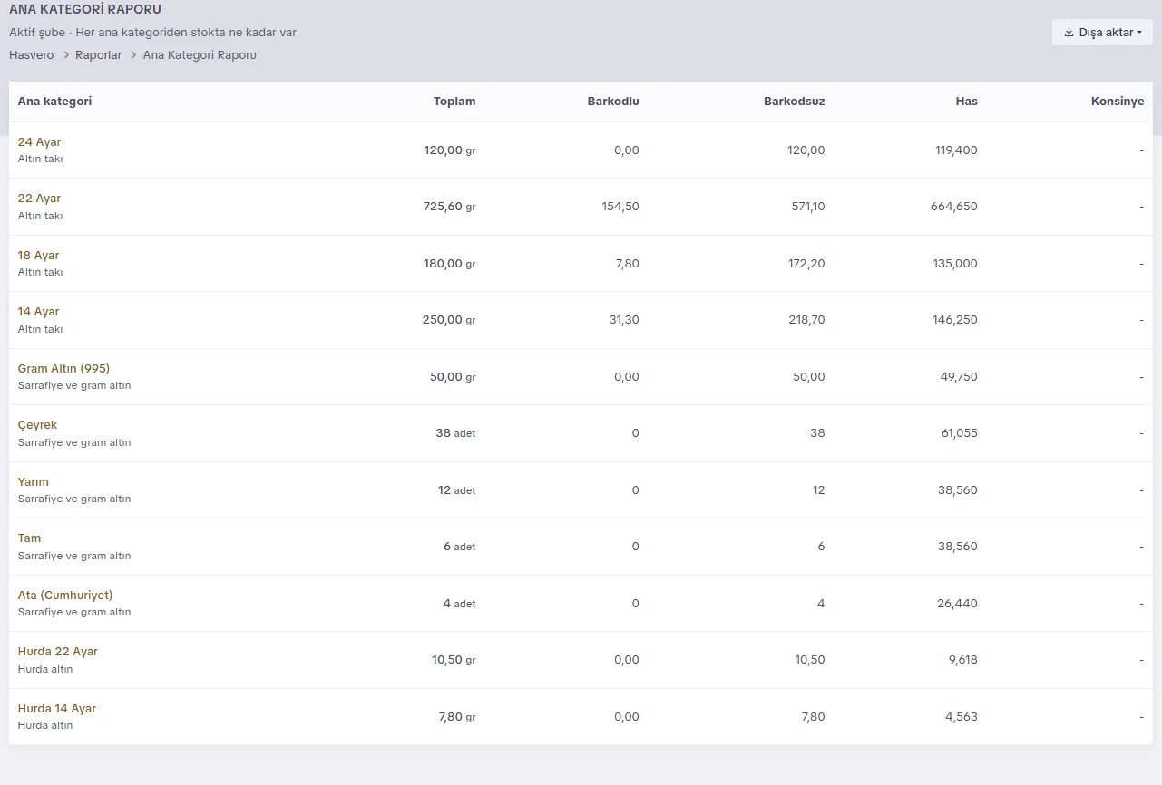Open the Tam category

tap(30, 538)
